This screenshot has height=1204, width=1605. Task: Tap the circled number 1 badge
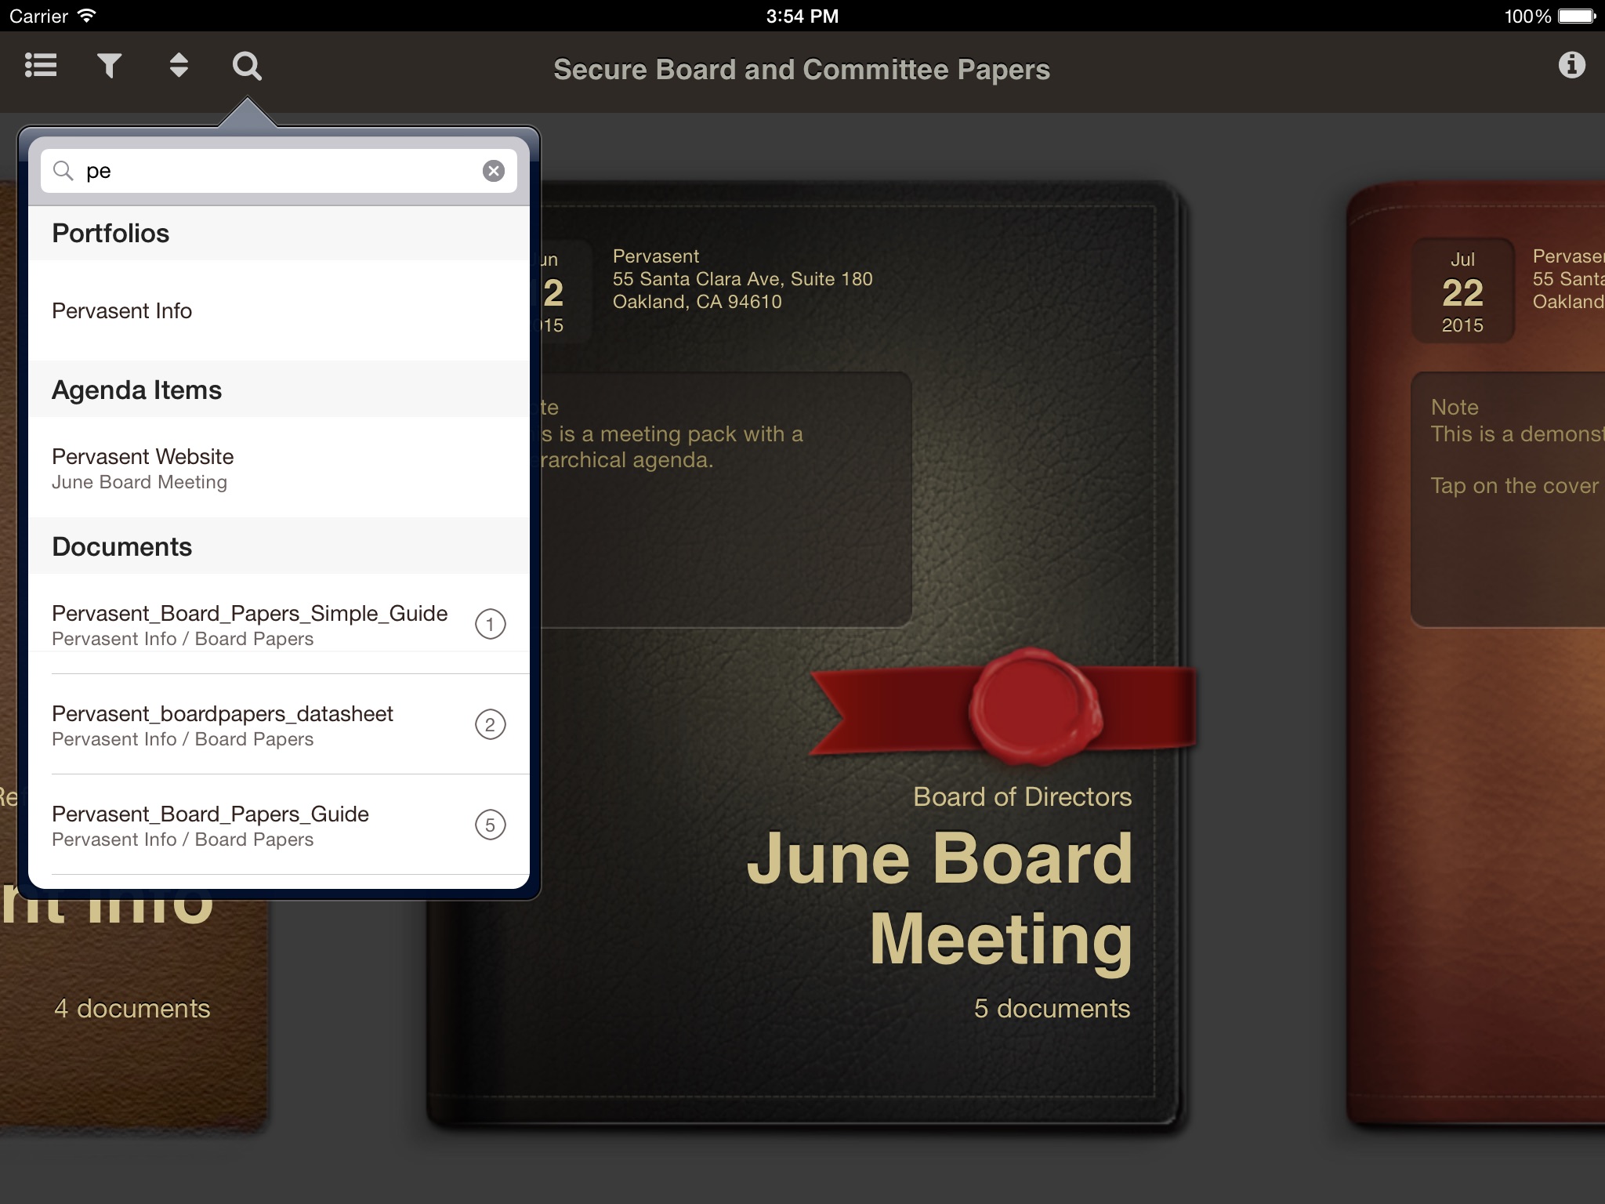point(491,625)
